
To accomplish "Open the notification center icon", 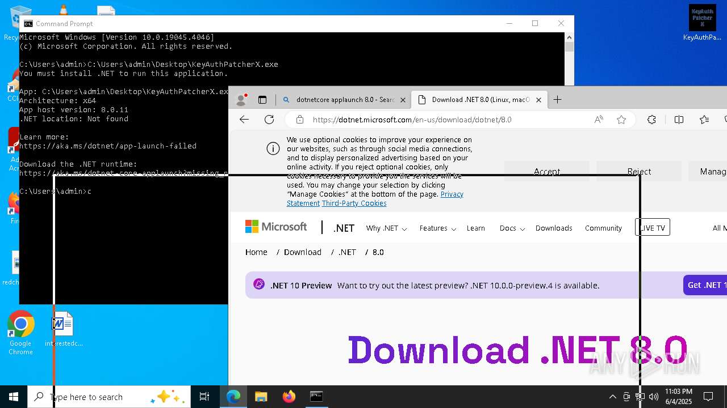I will 708,397.
